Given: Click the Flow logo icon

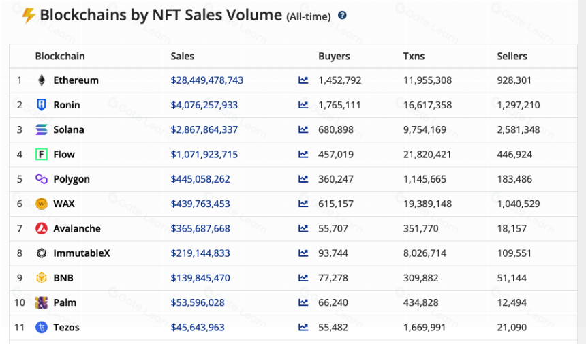Looking at the screenshot, I should click(x=42, y=154).
